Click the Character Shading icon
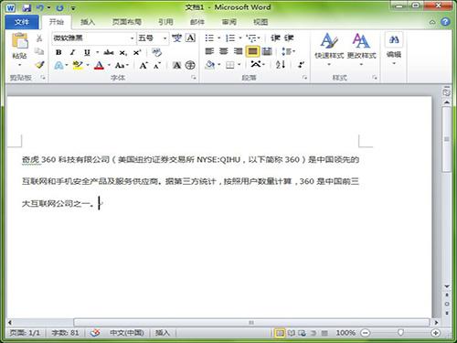The height and width of the screenshot is (343, 457). coord(176,65)
